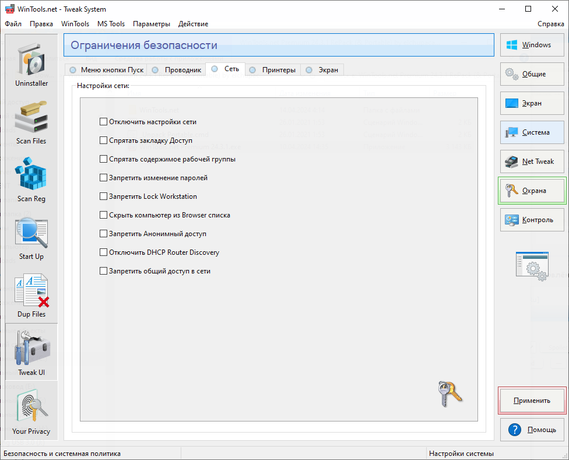The width and height of the screenshot is (569, 460).
Task: Open the 'Параметры' menu
Action: (152, 24)
